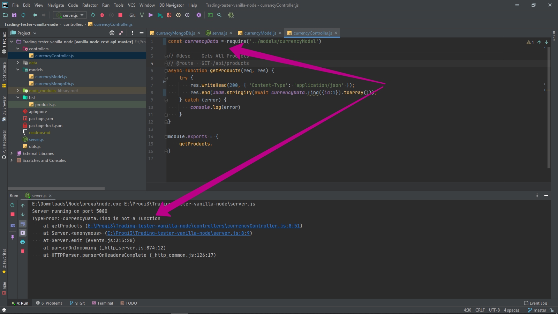Screen dimensions: 558x314
Task: Switch to the currencyModel.js editor tab
Action: pyautogui.click(x=260, y=33)
